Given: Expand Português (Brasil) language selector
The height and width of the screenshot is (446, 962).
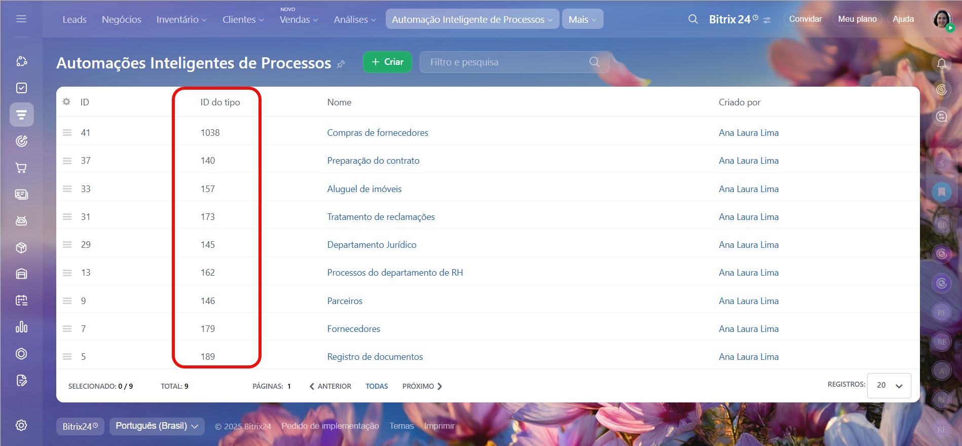Looking at the screenshot, I should pos(157,426).
